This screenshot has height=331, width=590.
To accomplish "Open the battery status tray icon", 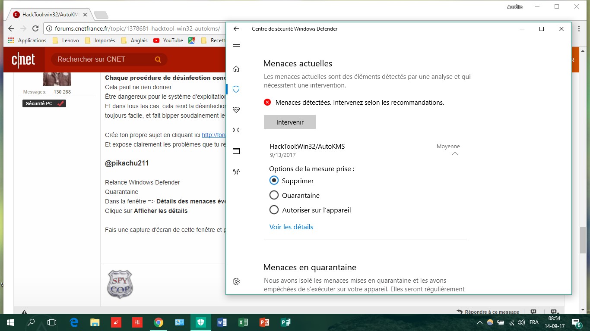I will pos(501,322).
